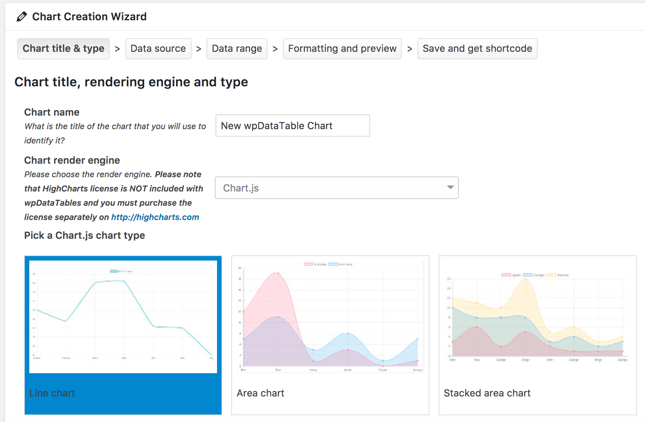The width and height of the screenshot is (645, 422).
Task: Click the "Line chart" caption text
Action: [52, 393]
